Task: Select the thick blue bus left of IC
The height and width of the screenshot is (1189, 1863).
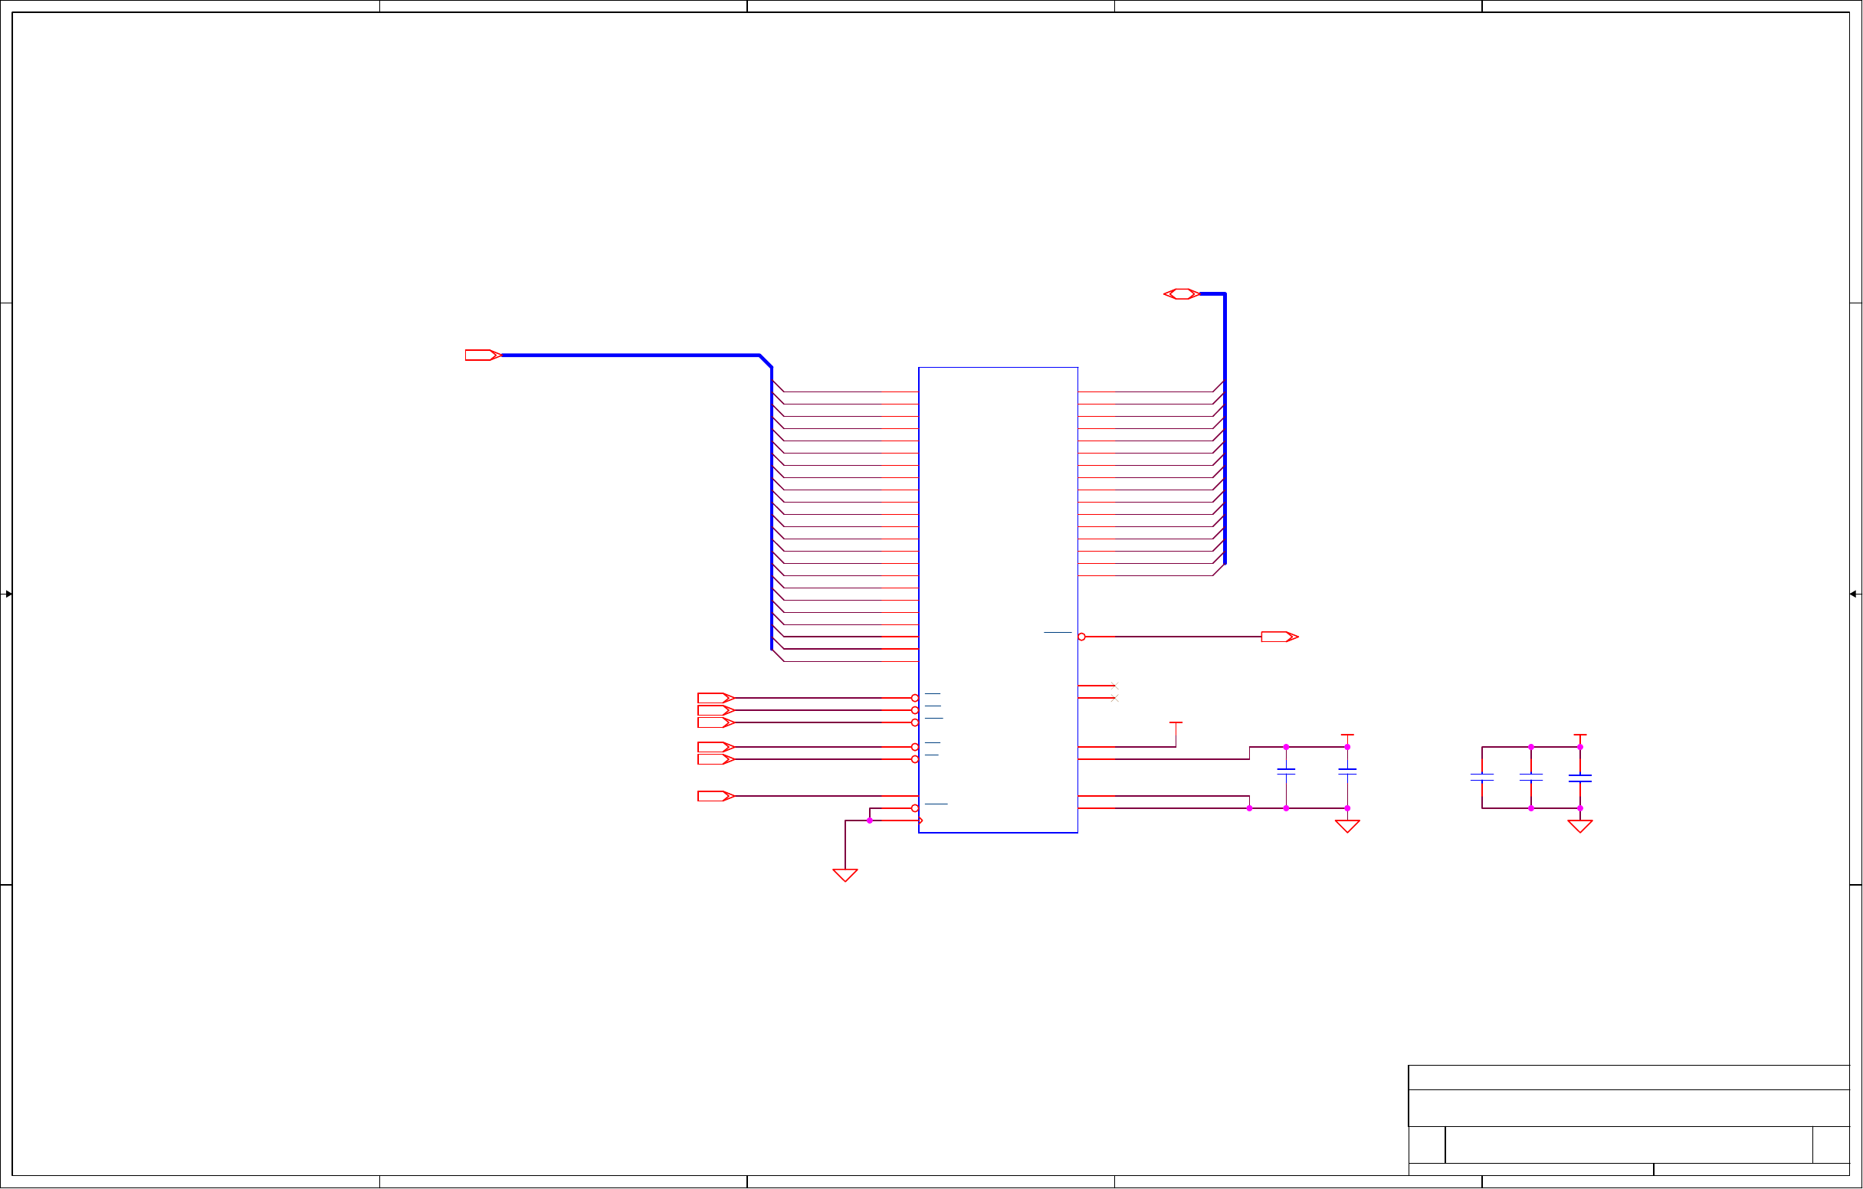Action: 772,508
